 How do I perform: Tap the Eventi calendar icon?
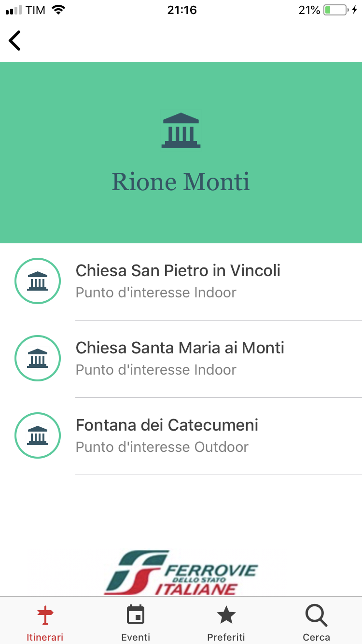click(x=136, y=616)
